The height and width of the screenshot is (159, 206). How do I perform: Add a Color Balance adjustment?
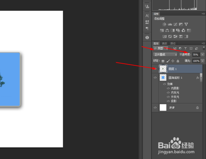(x=167, y=30)
